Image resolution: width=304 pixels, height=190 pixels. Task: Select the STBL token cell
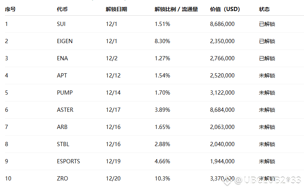point(63,144)
